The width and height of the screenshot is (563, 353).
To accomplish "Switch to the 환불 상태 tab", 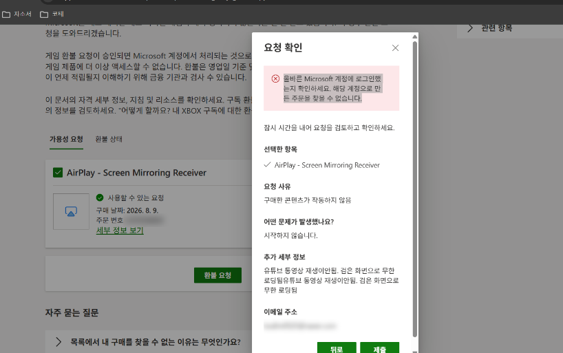I will [109, 139].
